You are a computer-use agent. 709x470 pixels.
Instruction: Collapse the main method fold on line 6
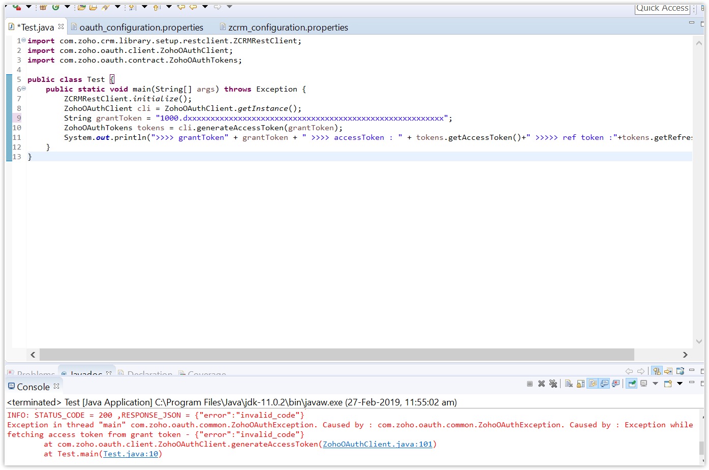(24, 89)
